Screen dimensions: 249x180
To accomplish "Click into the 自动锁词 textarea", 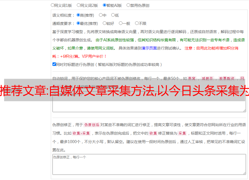I will coord(149,102).
